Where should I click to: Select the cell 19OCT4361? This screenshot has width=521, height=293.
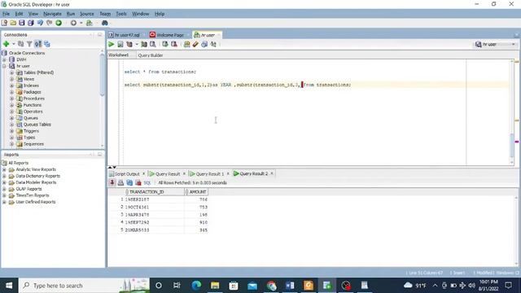tap(154, 207)
